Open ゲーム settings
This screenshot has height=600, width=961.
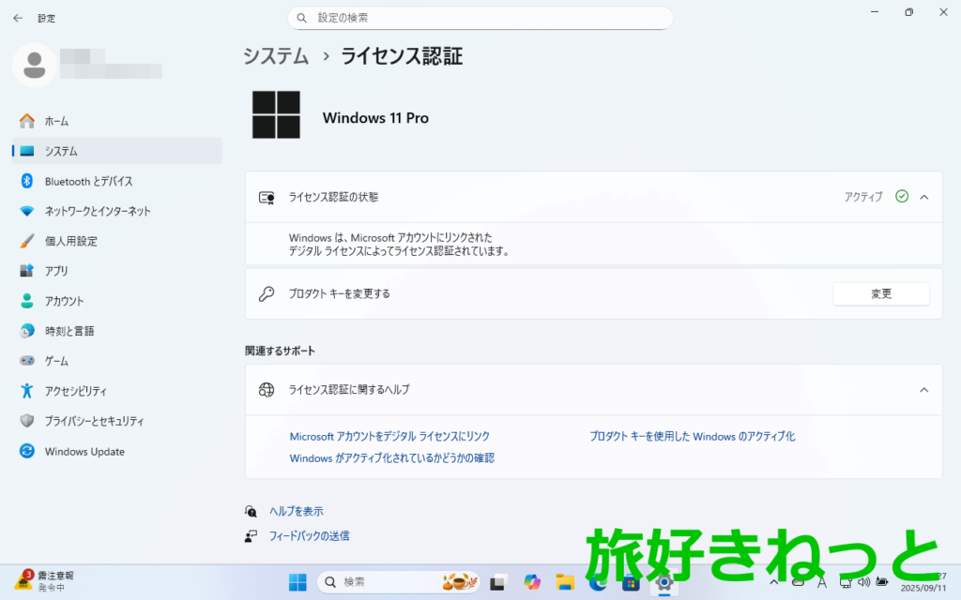point(117,361)
